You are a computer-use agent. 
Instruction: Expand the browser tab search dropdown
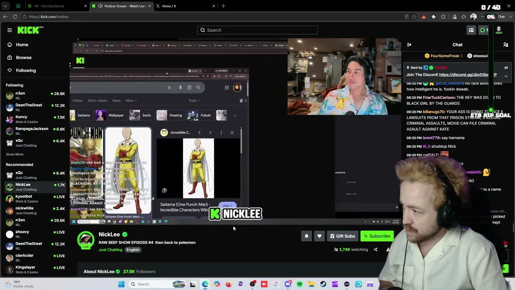pyautogui.click(x=5, y=6)
